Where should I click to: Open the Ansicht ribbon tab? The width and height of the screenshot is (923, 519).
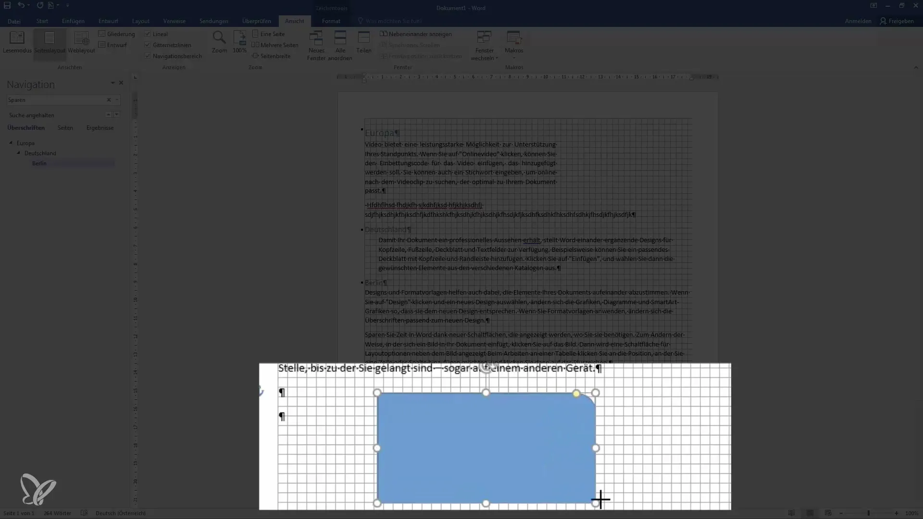[294, 21]
